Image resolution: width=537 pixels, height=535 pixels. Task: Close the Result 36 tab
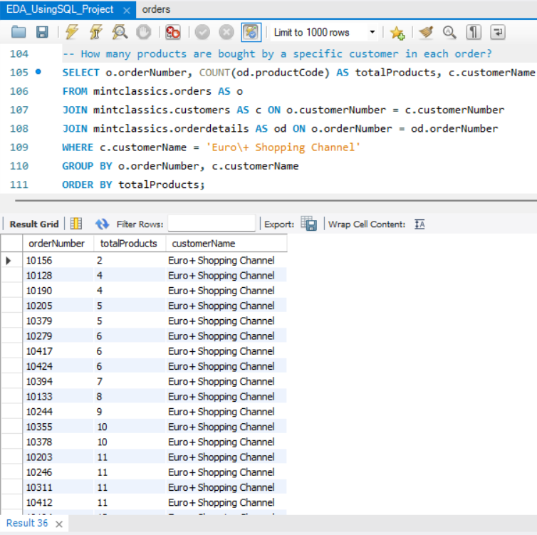pyautogui.click(x=59, y=524)
